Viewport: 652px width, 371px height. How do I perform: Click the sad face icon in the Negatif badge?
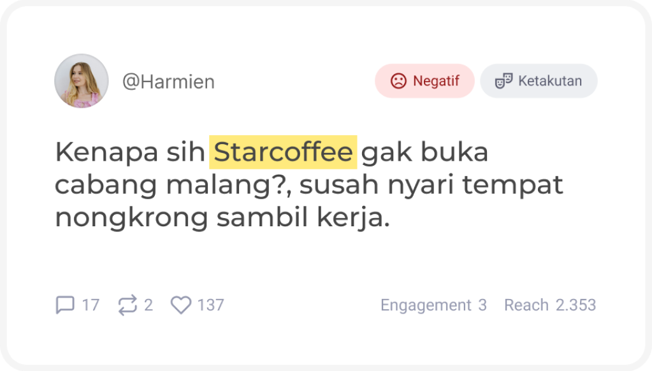[x=398, y=81]
